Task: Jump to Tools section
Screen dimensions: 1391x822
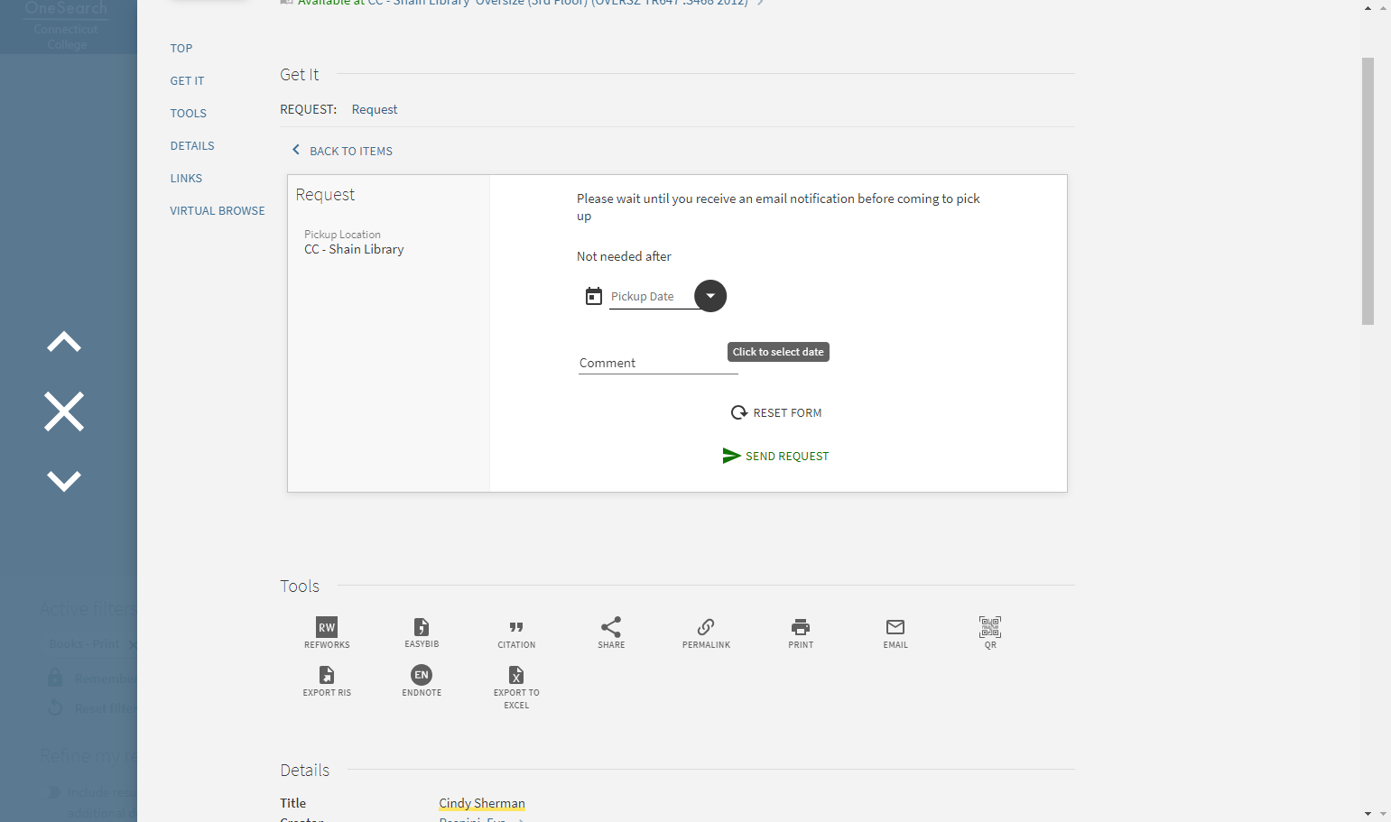Action: coord(189,114)
